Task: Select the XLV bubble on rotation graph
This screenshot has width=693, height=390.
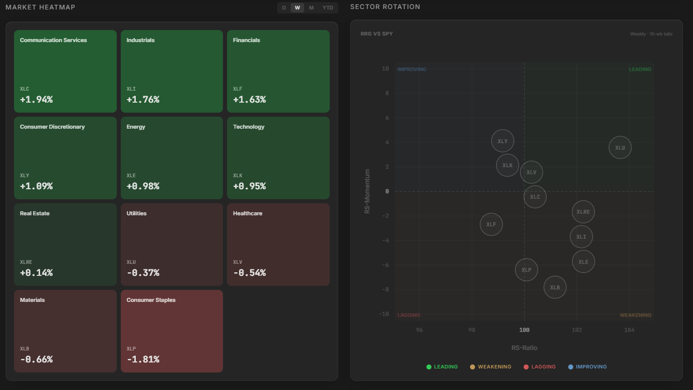Action: point(531,172)
